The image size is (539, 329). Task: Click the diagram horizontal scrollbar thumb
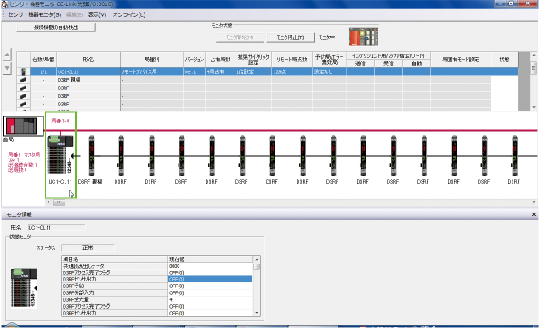pos(60,202)
